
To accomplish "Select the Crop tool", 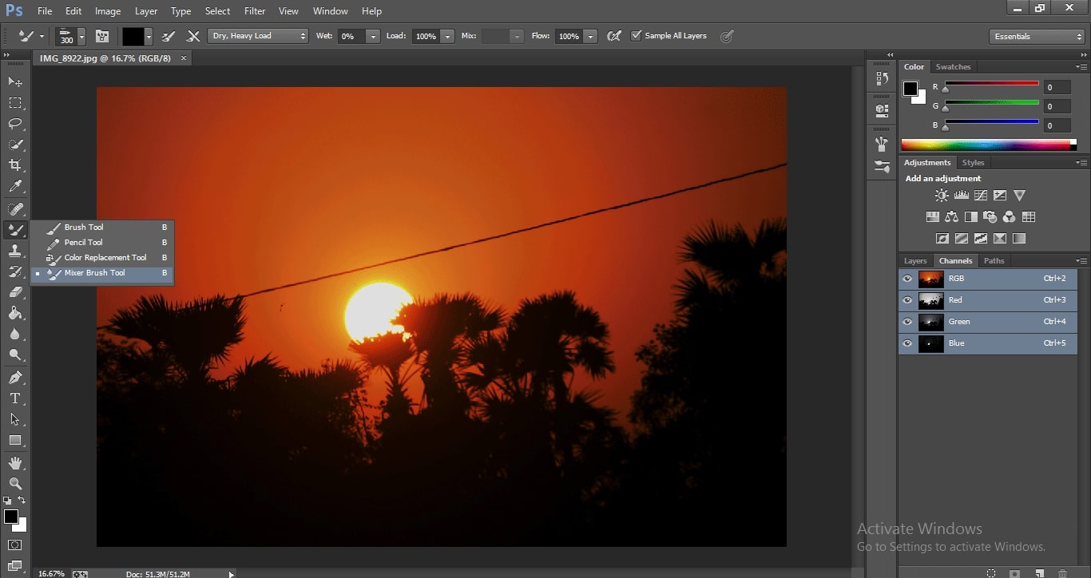I will pos(15,165).
